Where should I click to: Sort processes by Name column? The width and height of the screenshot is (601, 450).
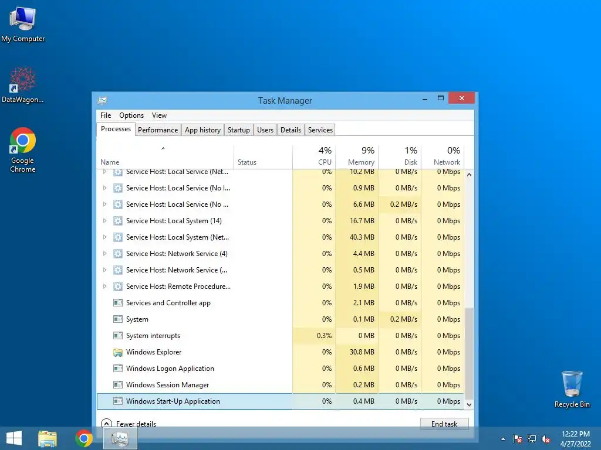tap(165, 157)
